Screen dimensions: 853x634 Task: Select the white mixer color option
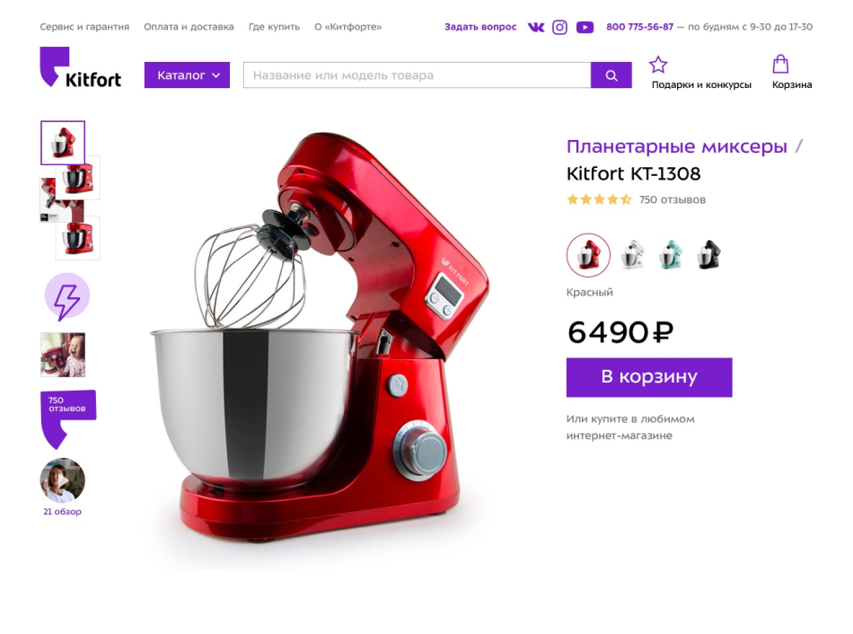point(633,255)
